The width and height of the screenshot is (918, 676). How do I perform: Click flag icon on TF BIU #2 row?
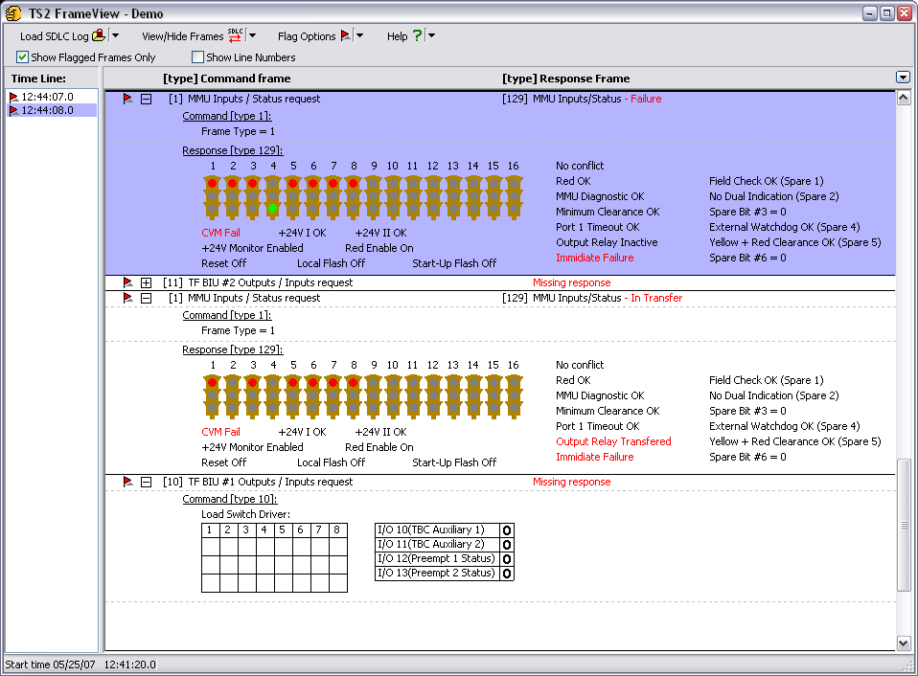click(127, 282)
